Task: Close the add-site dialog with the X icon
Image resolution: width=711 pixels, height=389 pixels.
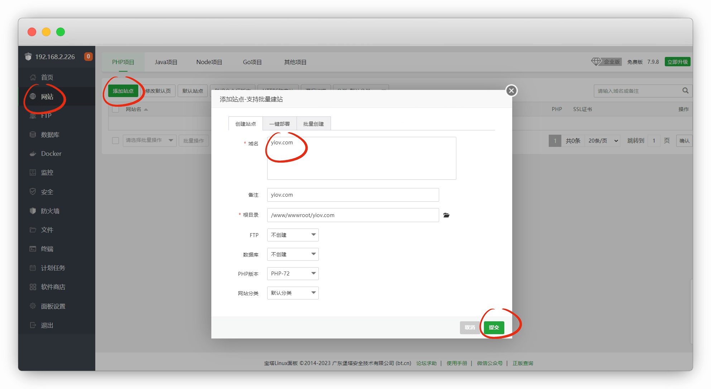Action: (511, 91)
